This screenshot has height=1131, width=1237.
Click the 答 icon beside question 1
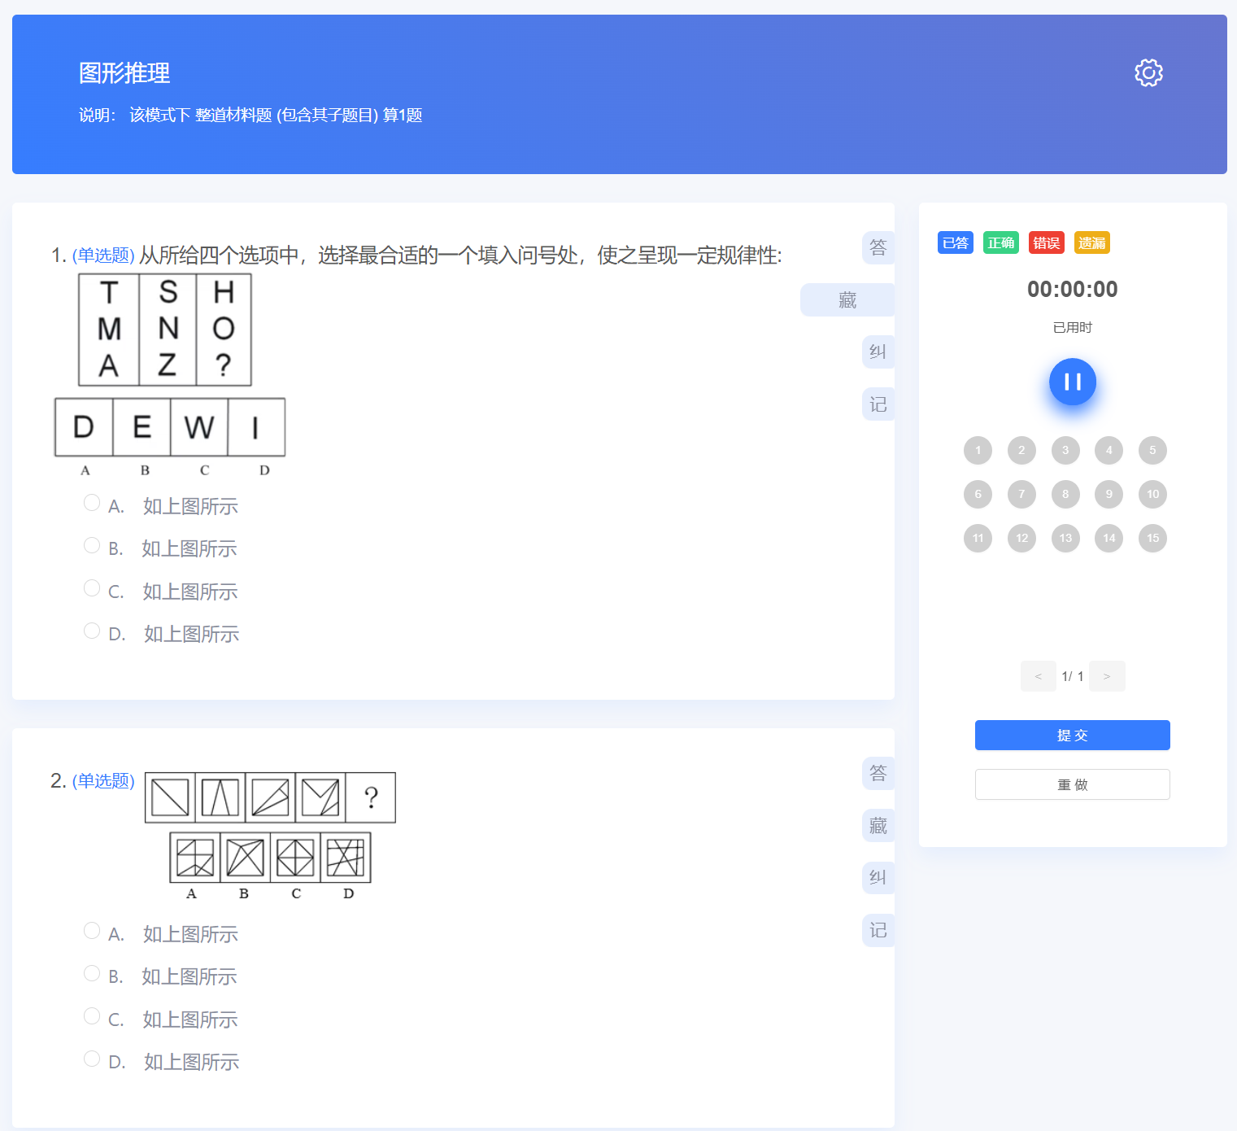pyautogui.click(x=878, y=247)
